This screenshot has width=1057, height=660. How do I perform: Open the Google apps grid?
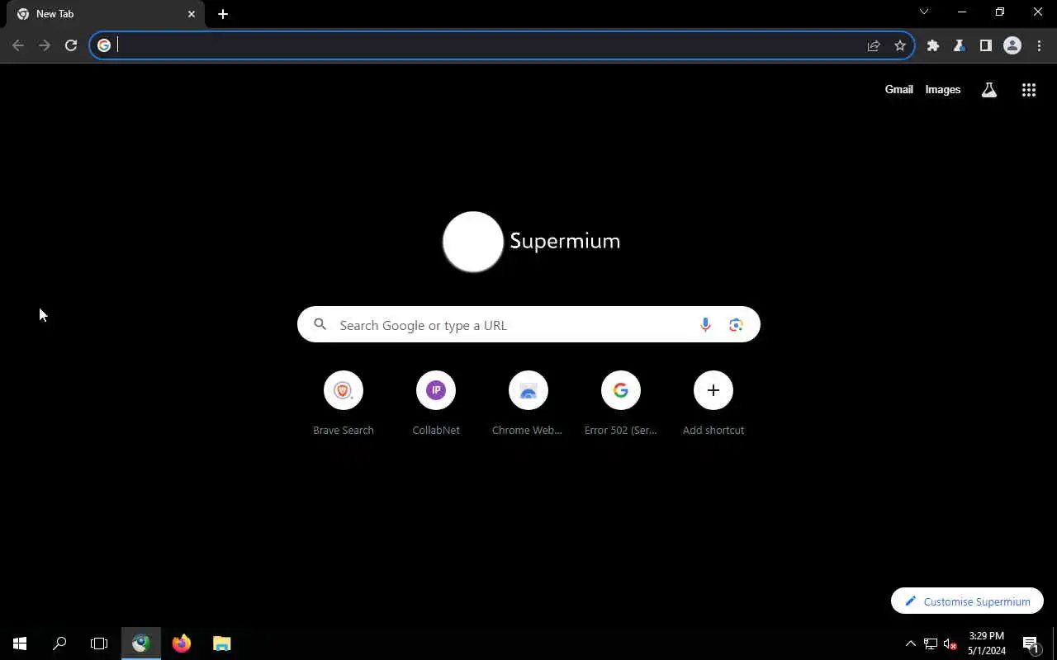pyautogui.click(x=1029, y=90)
